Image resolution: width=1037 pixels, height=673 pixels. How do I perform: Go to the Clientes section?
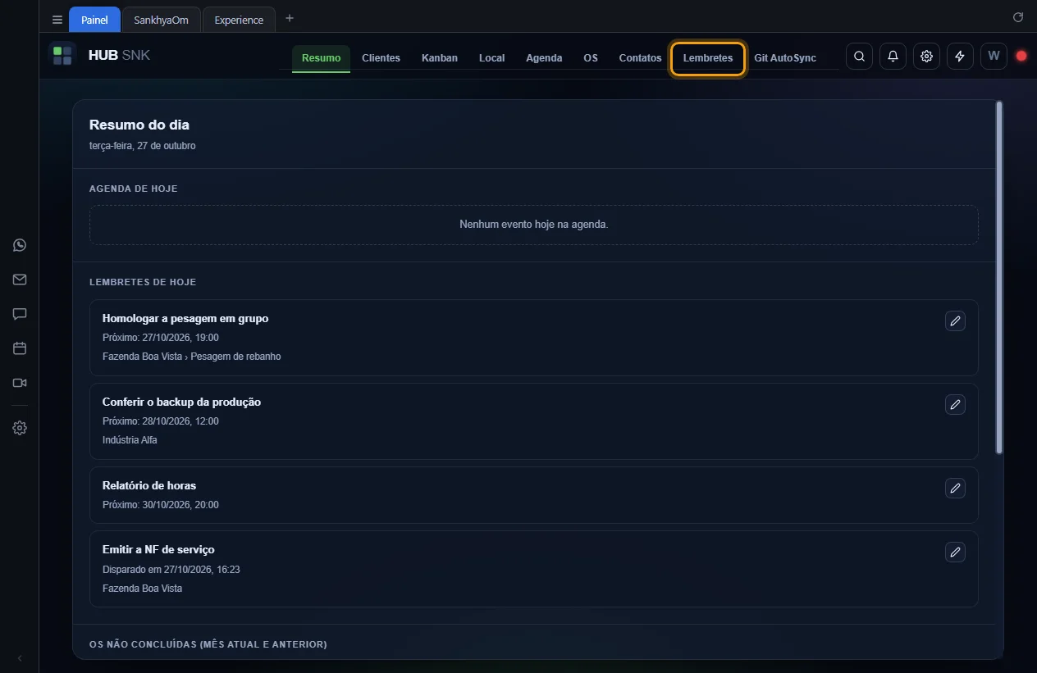coord(381,58)
